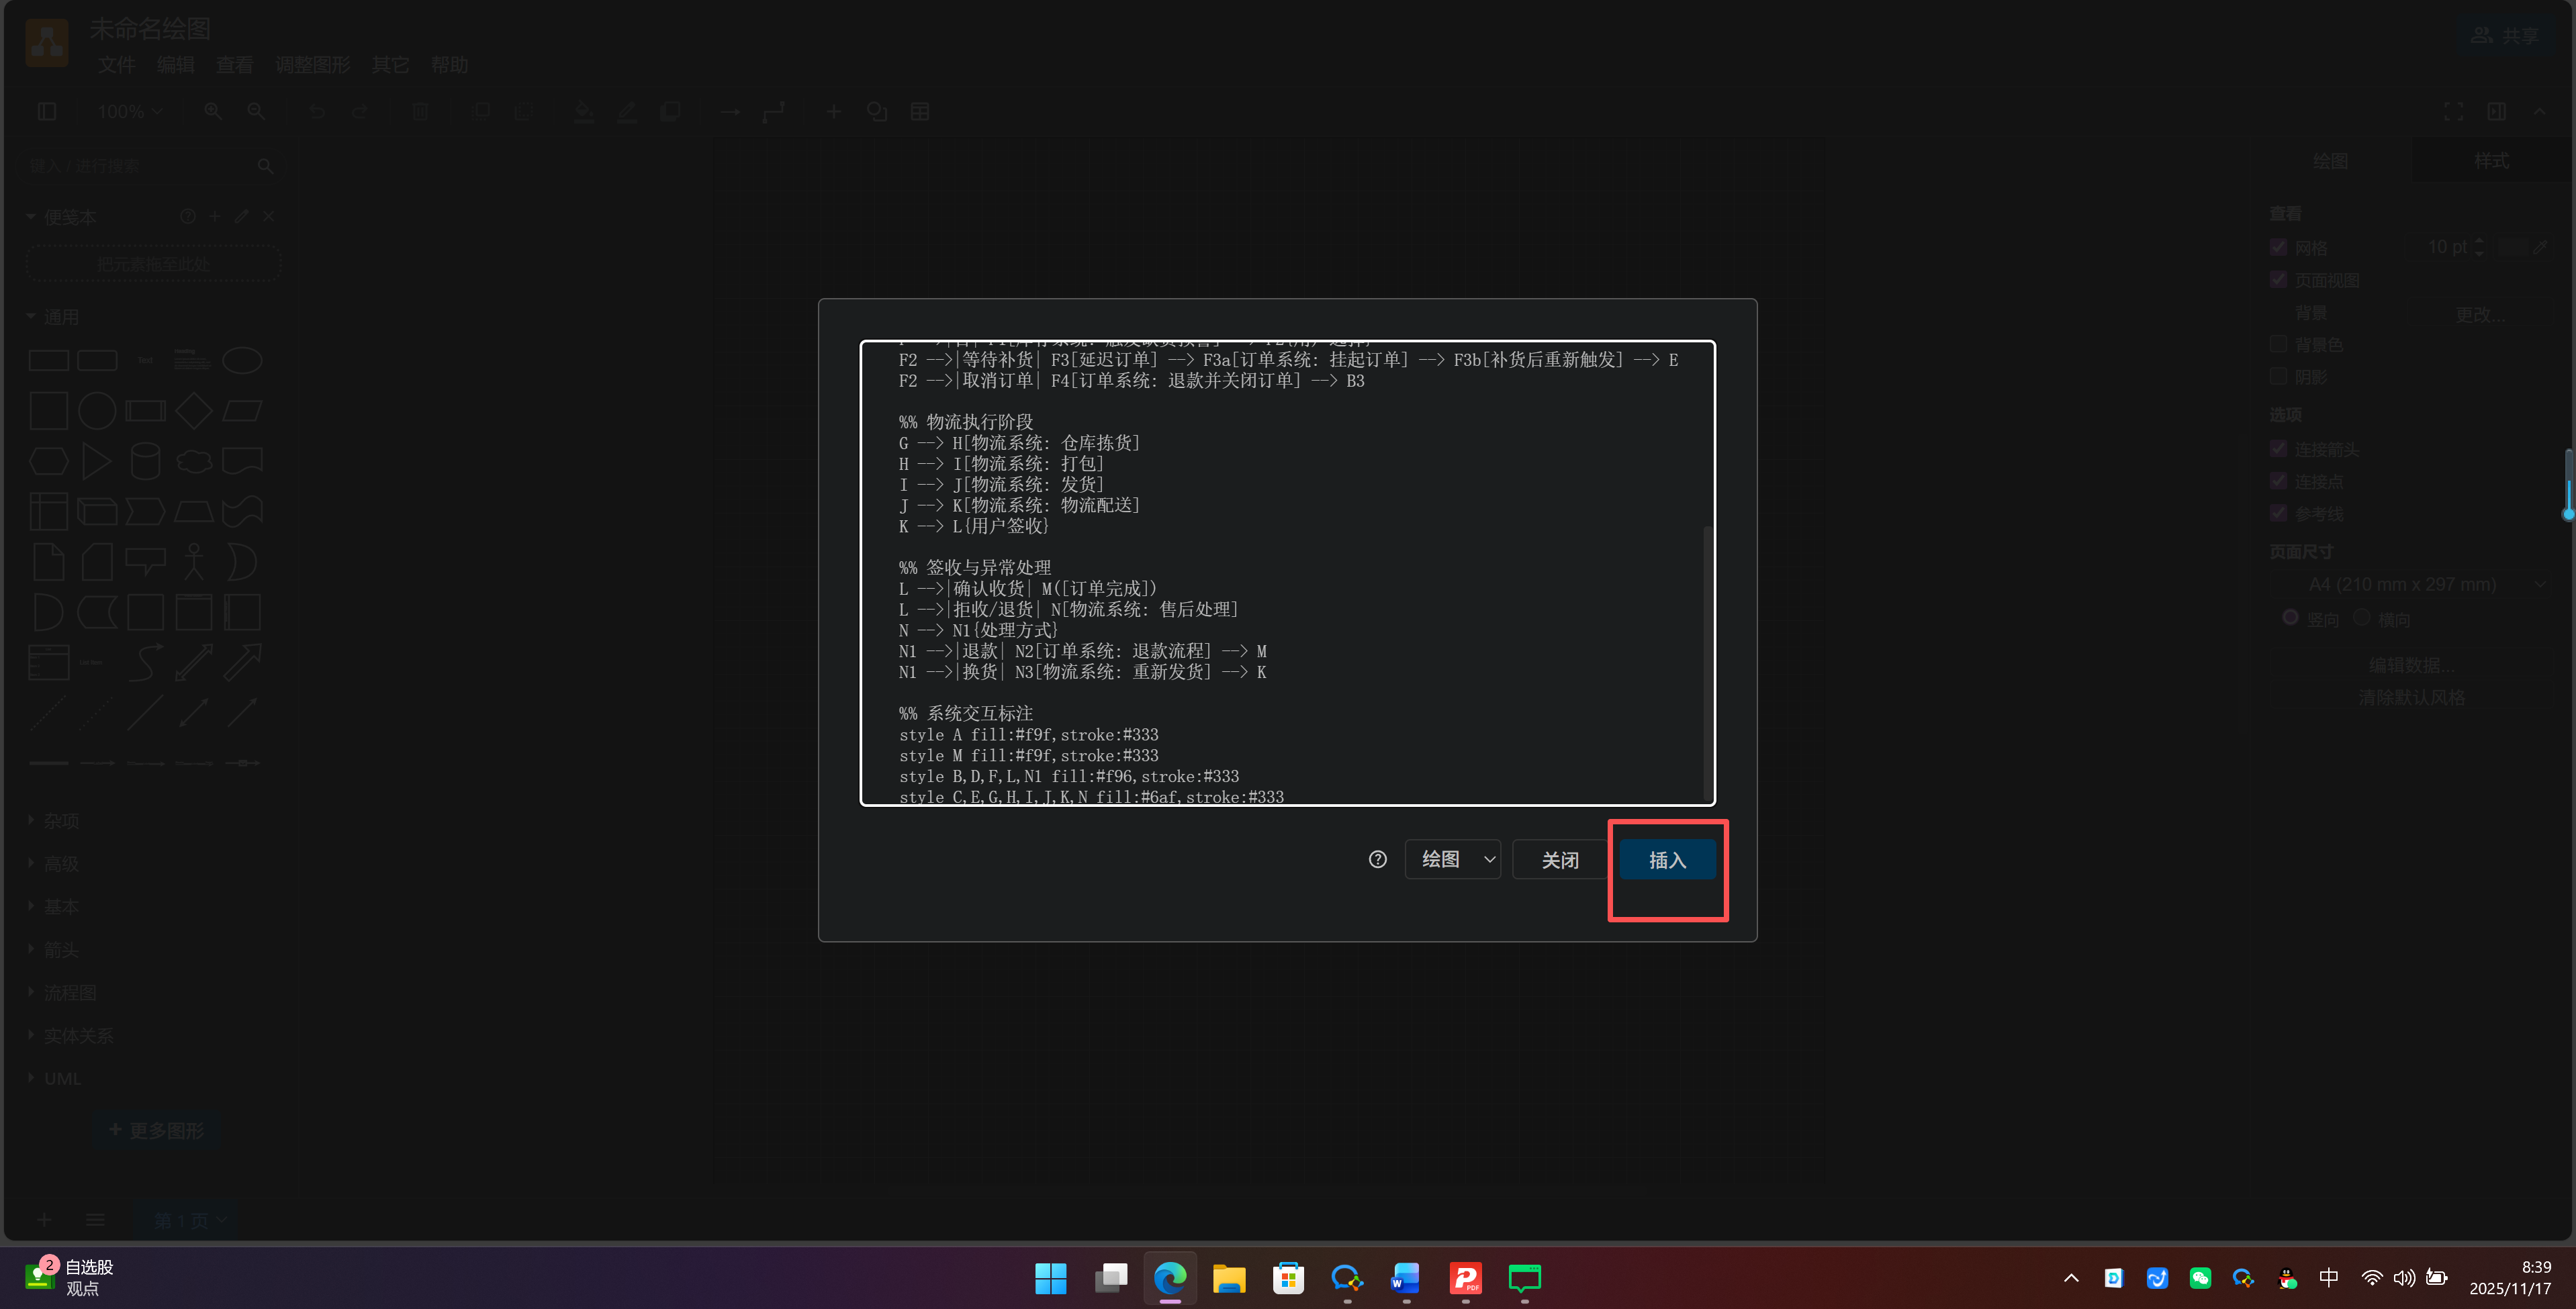Open the 绘图 dropdown in dialog
Viewport: 2576px width, 1309px height.
tap(1453, 859)
